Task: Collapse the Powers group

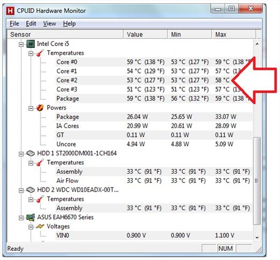Action: pyautogui.click(x=31, y=108)
